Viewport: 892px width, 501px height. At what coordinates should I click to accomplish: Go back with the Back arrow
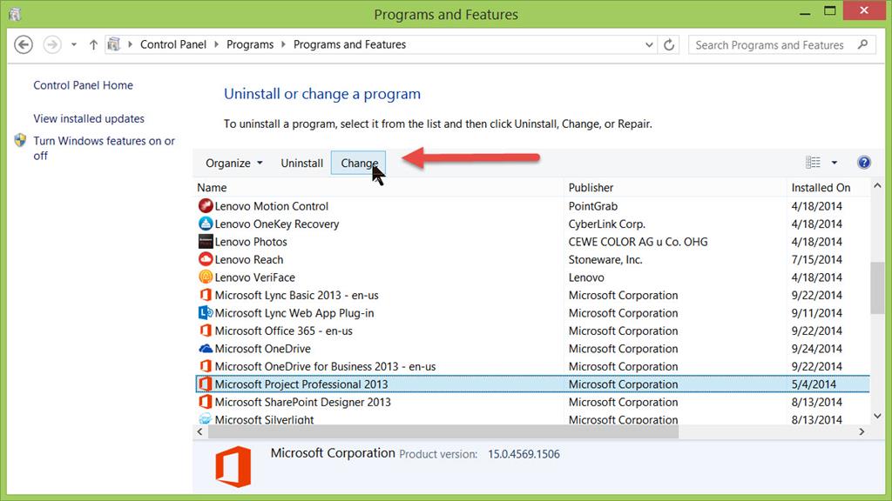pyautogui.click(x=24, y=44)
